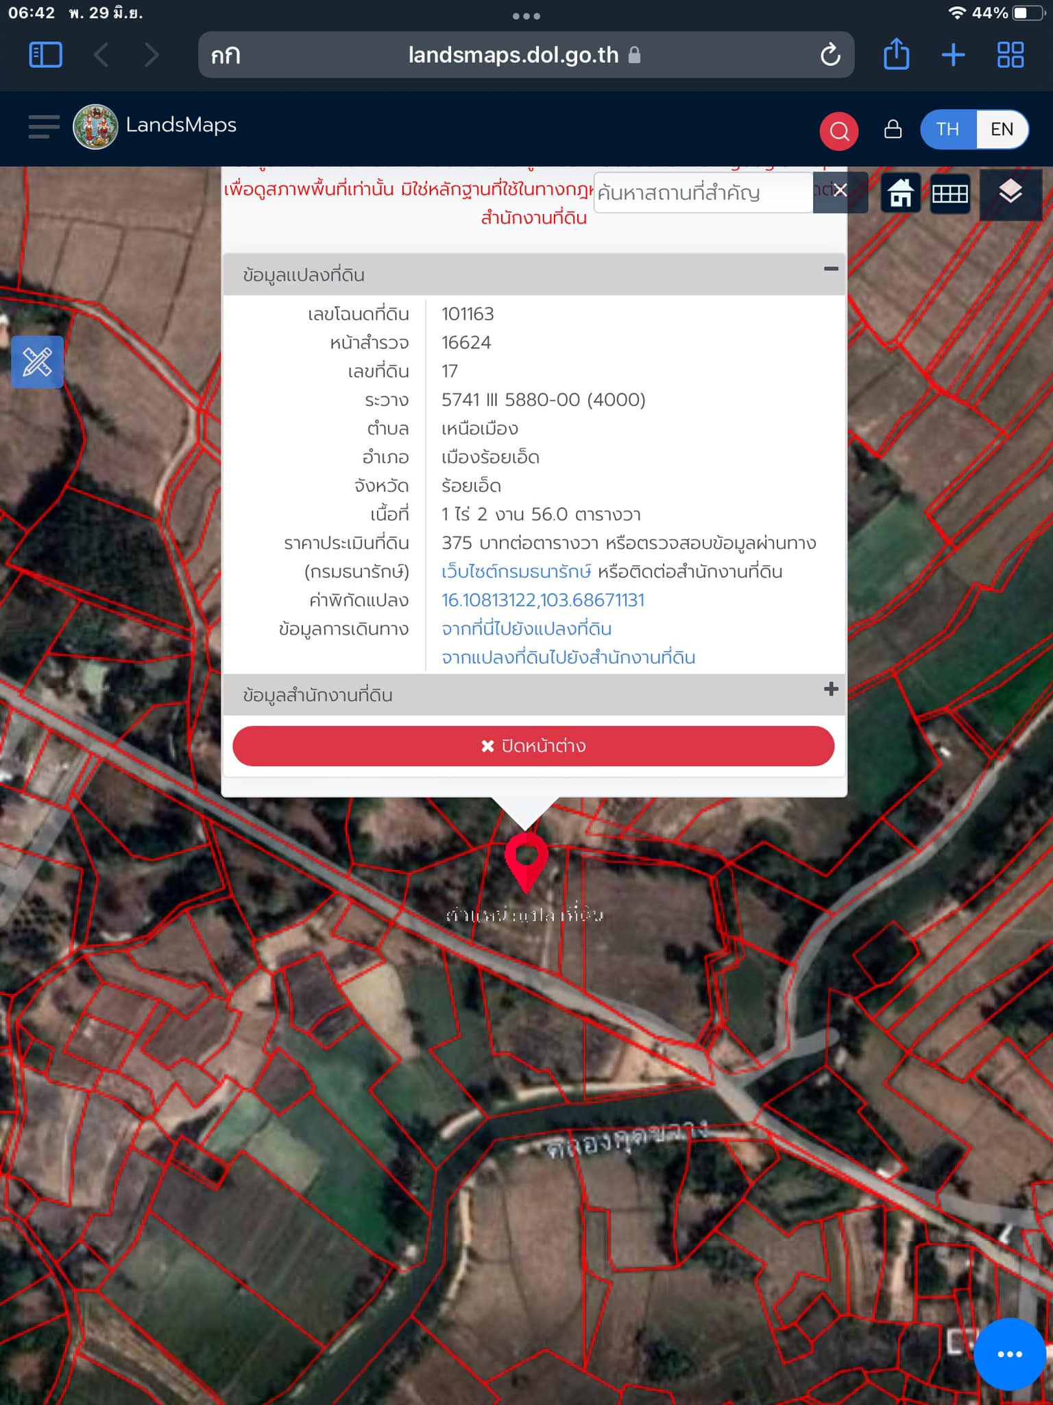The height and width of the screenshot is (1405, 1053).
Task: Clear the place search with X button
Action: (840, 191)
